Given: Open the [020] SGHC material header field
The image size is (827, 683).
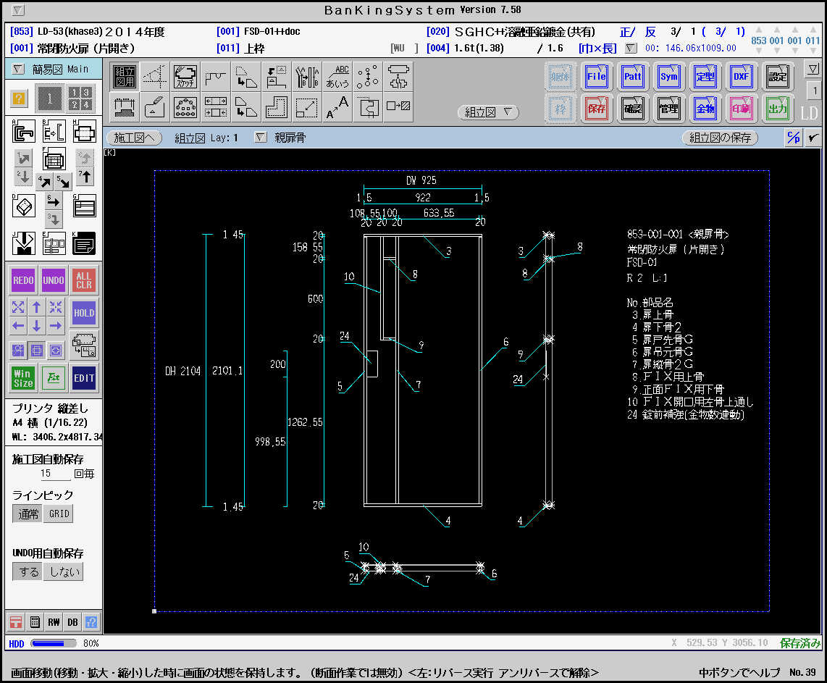Looking at the screenshot, I should tap(511, 32).
